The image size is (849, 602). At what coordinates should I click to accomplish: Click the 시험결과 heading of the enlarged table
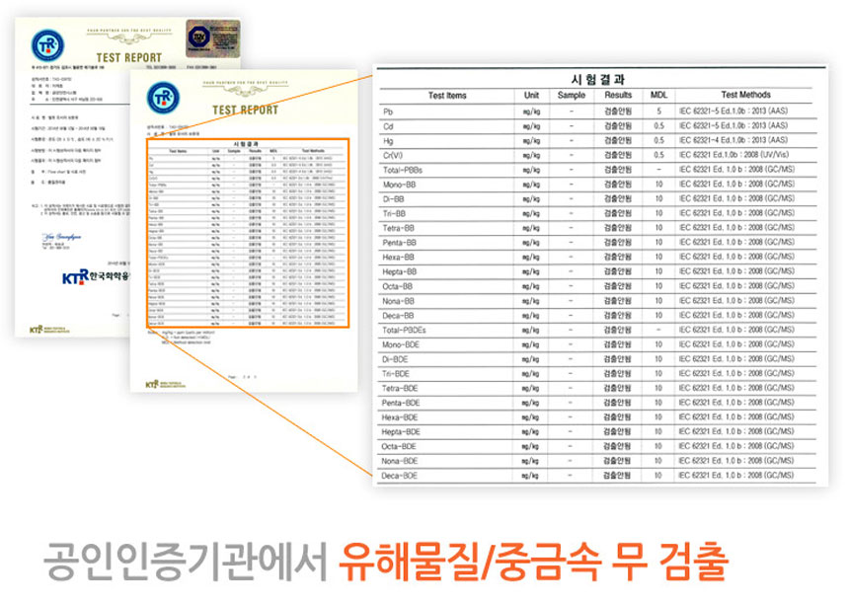[597, 79]
